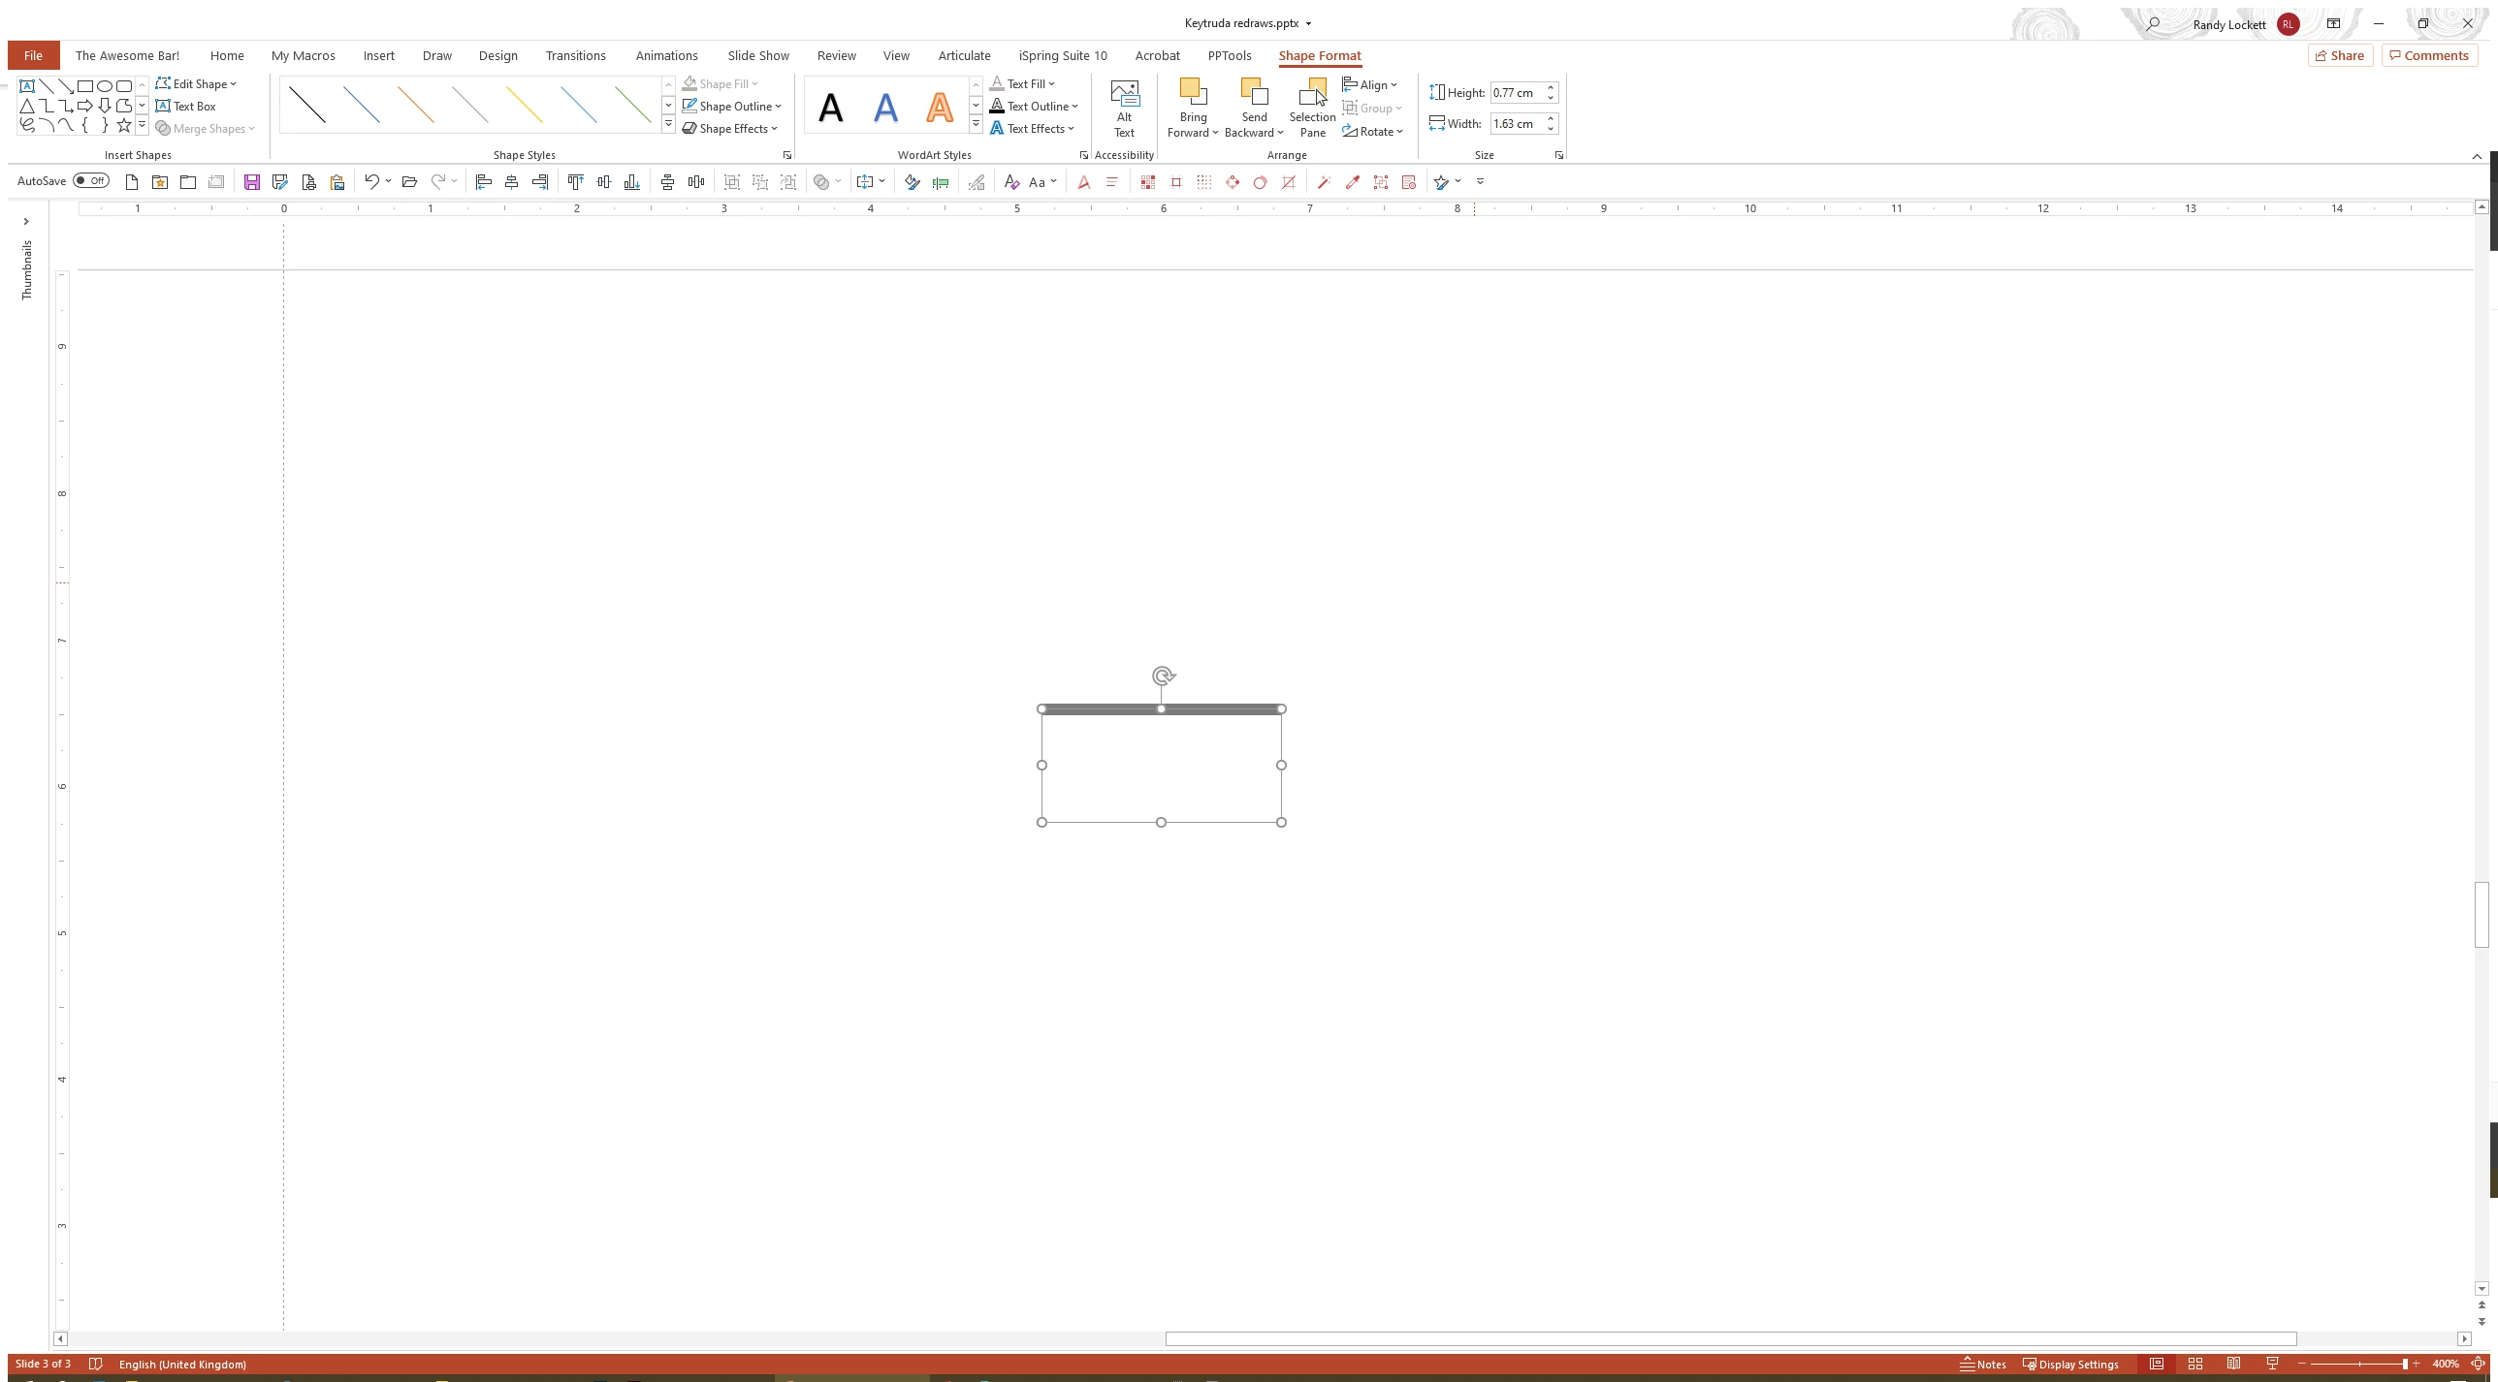Expand the Thumbnails pane
2498x1382 pixels.
pyautogui.click(x=26, y=222)
